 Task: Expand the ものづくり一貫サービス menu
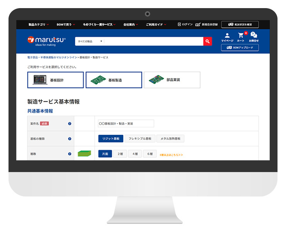(x=99, y=24)
